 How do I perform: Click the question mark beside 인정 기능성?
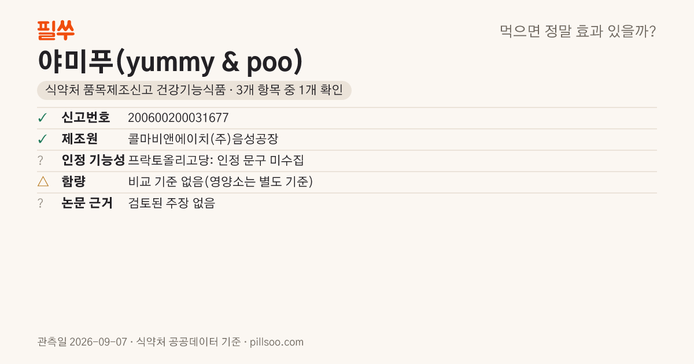40,161
